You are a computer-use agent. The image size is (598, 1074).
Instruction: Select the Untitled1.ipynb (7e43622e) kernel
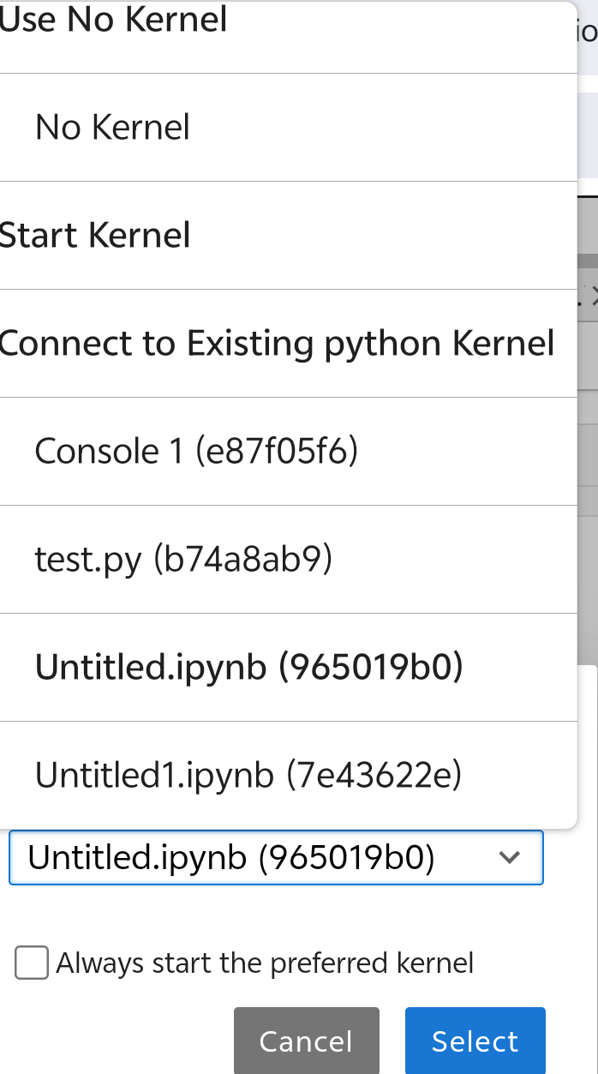248,776
